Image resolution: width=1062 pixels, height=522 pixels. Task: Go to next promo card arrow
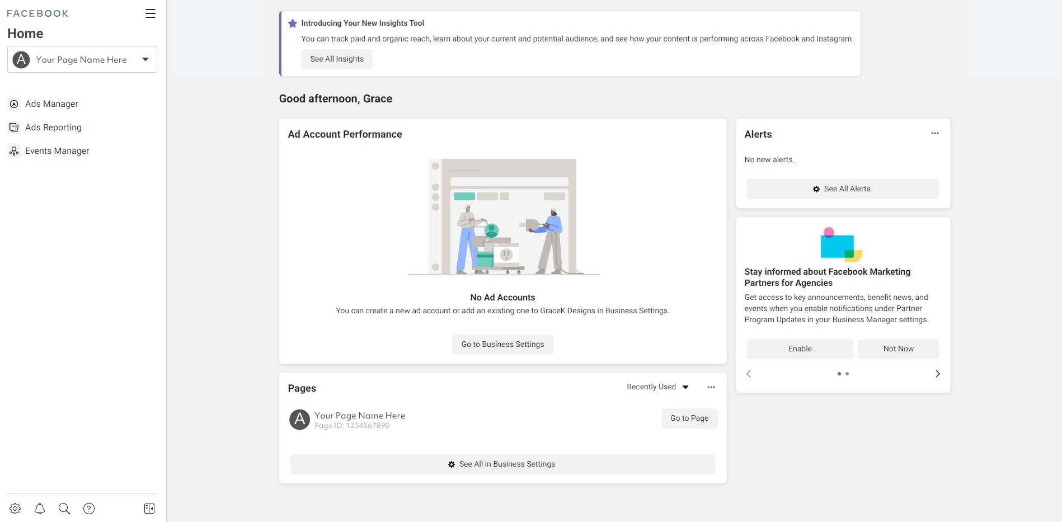click(938, 374)
